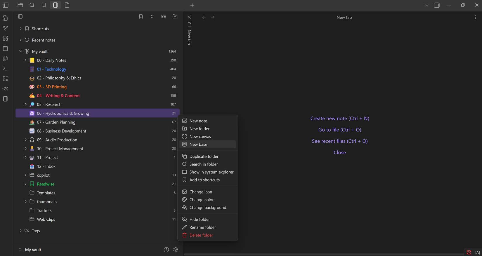Click the help icon beside settings gear

click(166, 250)
